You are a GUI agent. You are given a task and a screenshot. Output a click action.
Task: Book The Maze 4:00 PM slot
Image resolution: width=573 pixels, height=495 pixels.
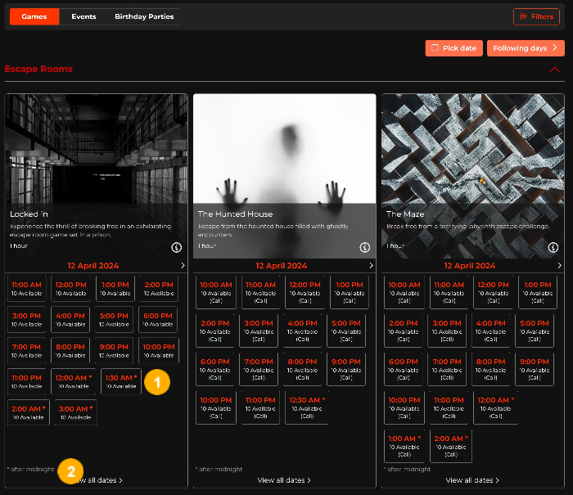click(x=491, y=331)
